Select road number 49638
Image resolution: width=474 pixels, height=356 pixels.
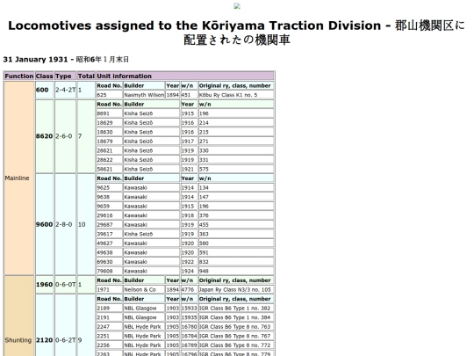(110, 252)
